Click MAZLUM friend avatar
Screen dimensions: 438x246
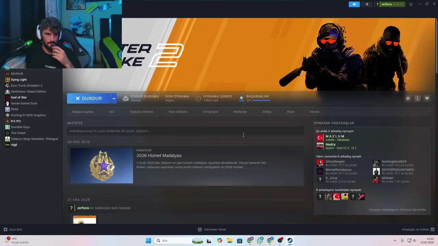[x=320, y=138]
